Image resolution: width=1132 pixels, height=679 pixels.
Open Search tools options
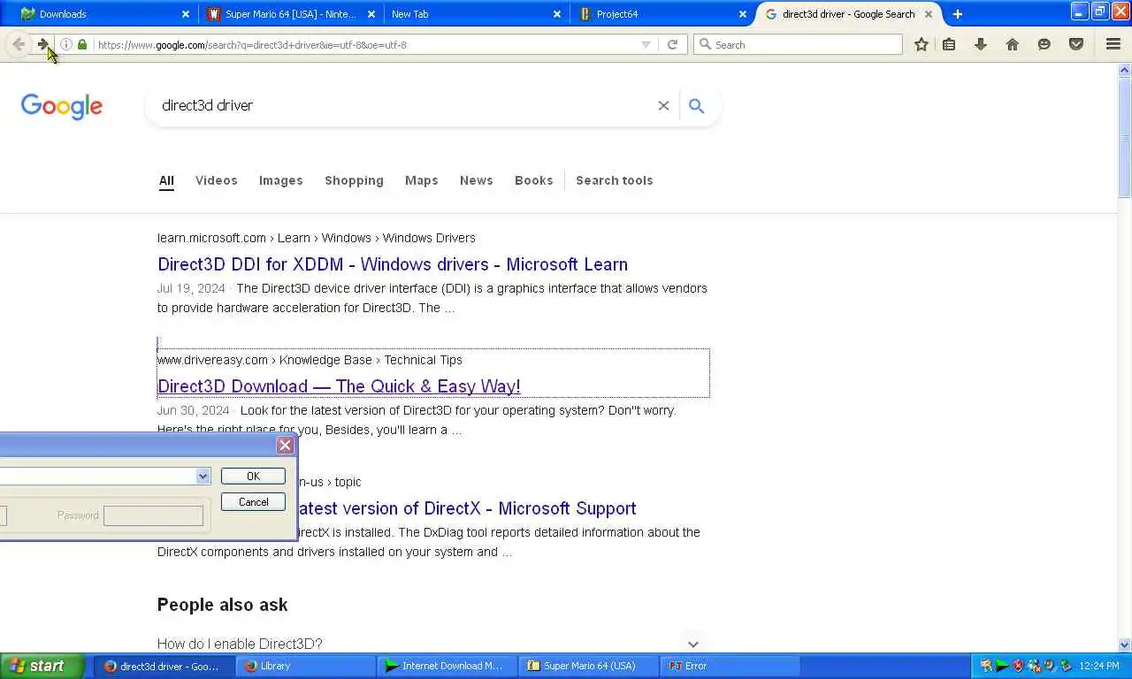615,180
